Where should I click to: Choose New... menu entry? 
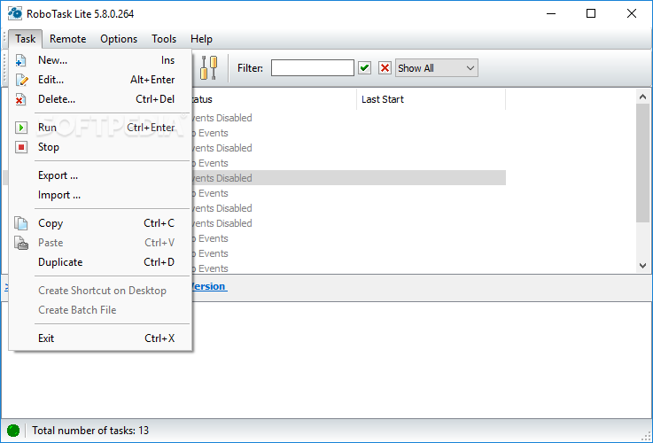(100, 60)
